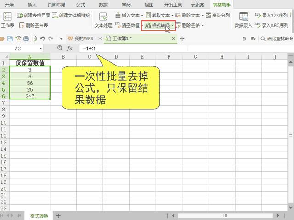Select row 10 header
The height and width of the screenshot is (220, 294).
(x=4, y=123)
